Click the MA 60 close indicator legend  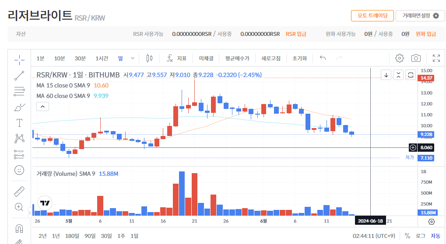pos(63,96)
